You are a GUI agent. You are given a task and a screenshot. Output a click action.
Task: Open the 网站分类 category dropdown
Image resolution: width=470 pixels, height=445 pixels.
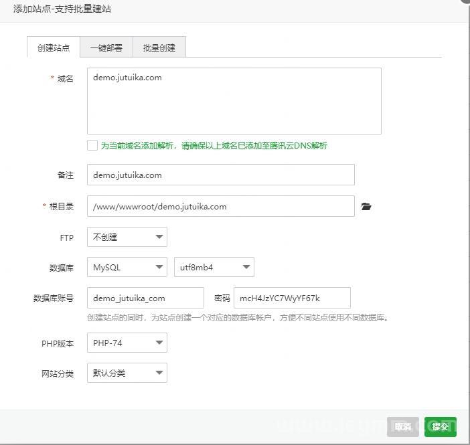click(x=127, y=373)
